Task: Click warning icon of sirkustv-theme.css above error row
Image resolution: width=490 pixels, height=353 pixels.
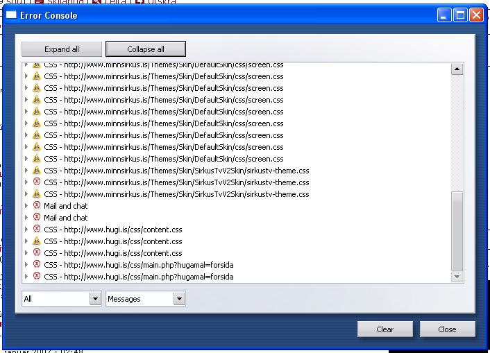Action: click(37, 170)
